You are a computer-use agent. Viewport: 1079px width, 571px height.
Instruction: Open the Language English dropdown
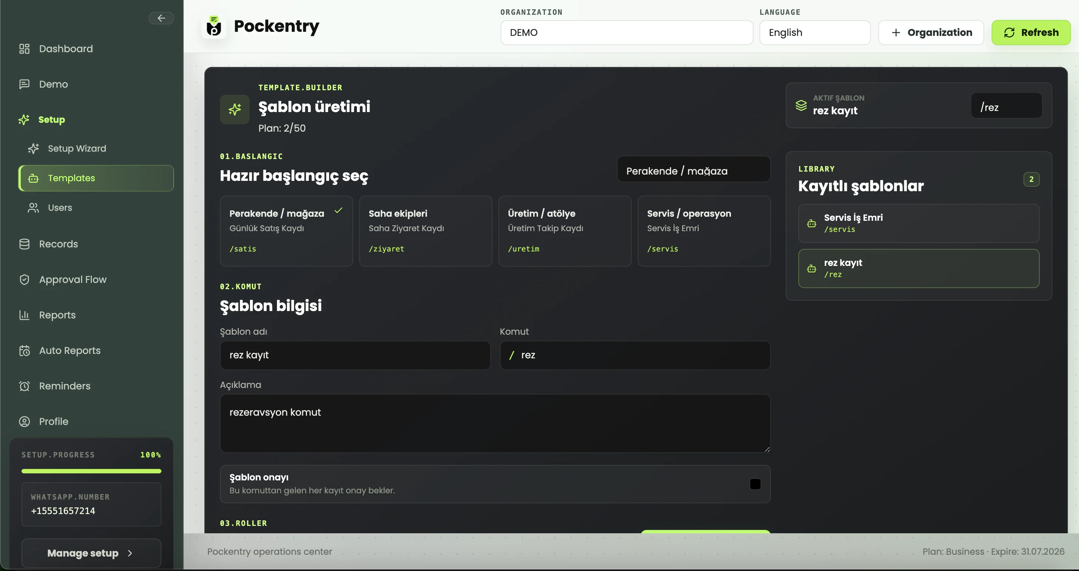click(815, 33)
